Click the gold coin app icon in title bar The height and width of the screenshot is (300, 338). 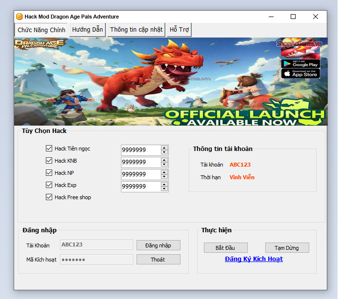pyautogui.click(x=20, y=17)
